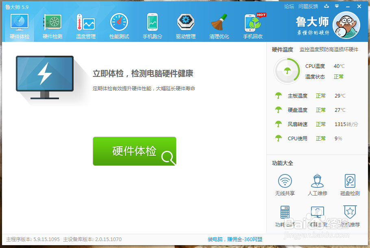The image size is (370, 248).
Task: Switch to 硬件检测 hardware detection
Action: click(x=52, y=26)
